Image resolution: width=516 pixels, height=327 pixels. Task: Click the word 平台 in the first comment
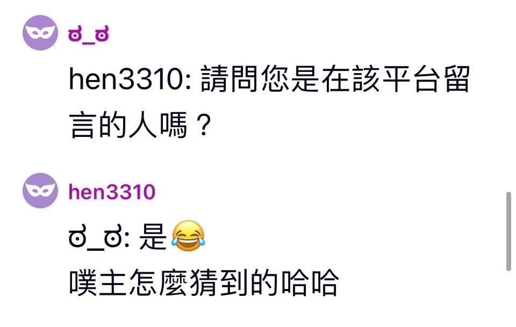(411, 79)
